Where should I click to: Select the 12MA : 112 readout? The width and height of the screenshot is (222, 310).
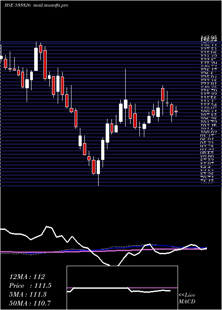click(27, 277)
